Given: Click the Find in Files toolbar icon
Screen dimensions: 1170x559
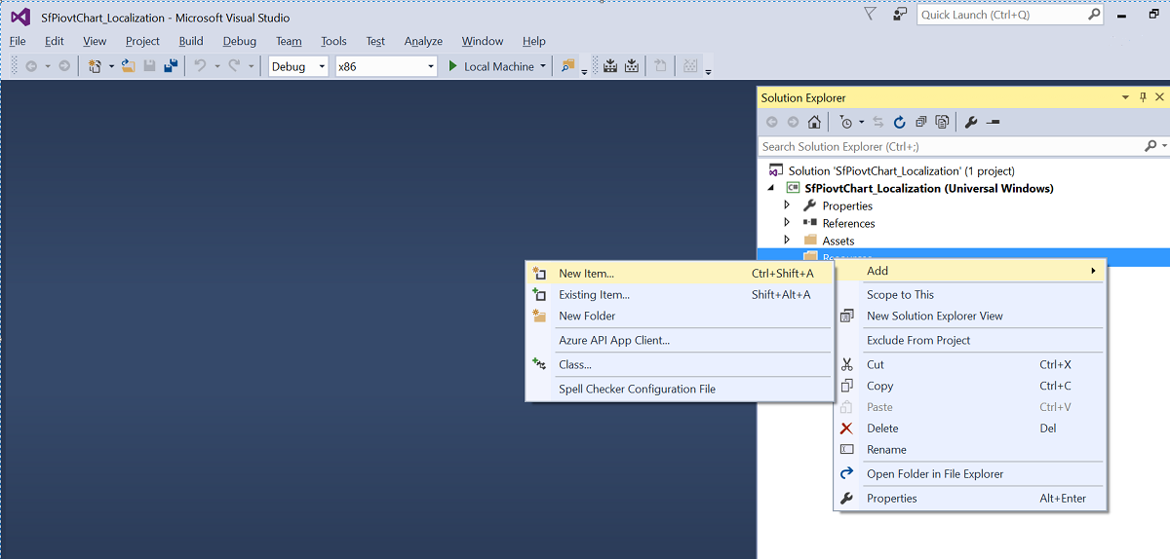Looking at the screenshot, I should (x=568, y=66).
